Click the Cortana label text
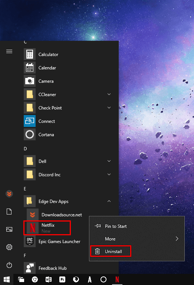This screenshot has width=194, height=285. (x=46, y=135)
